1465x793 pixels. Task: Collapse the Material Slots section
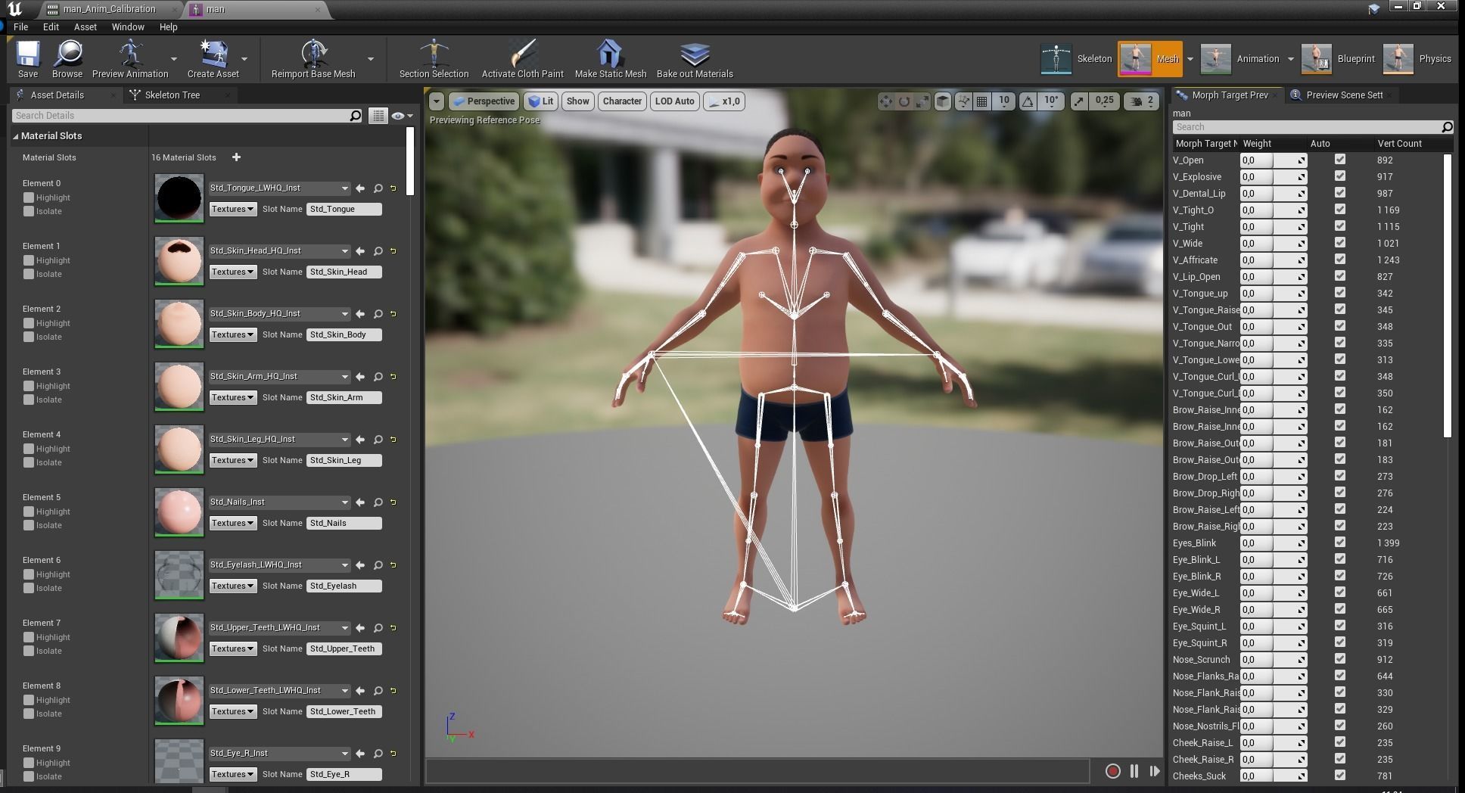[15, 136]
